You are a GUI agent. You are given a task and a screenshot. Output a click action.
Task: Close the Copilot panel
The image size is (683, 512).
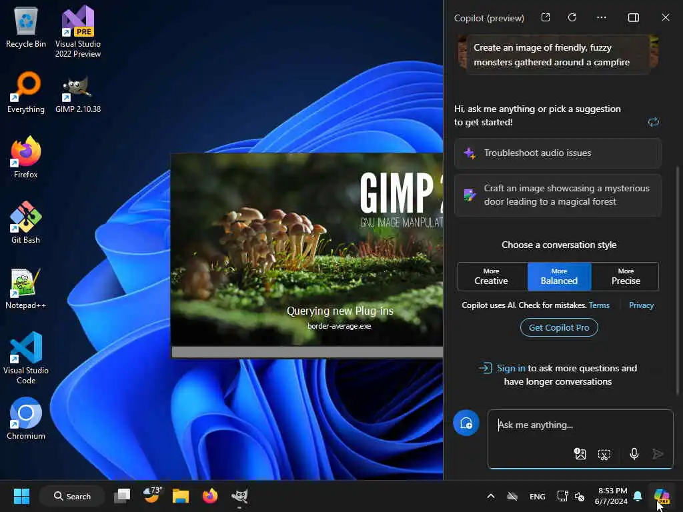point(666,17)
